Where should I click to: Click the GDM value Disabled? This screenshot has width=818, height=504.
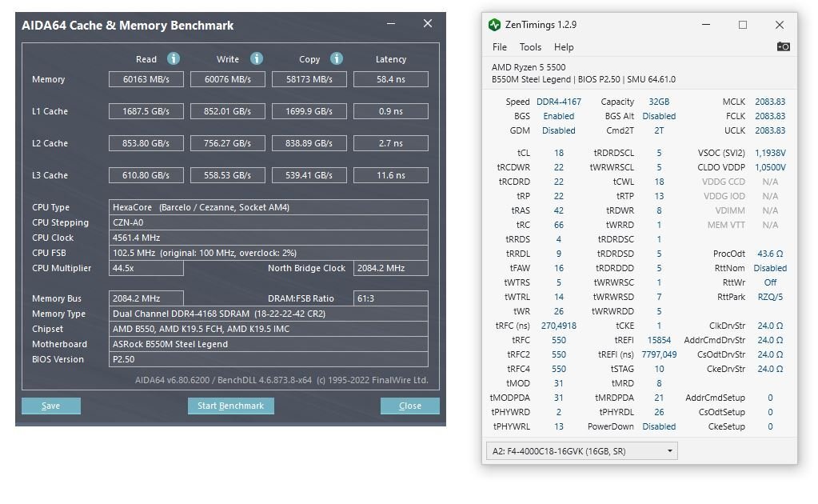pyautogui.click(x=559, y=130)
